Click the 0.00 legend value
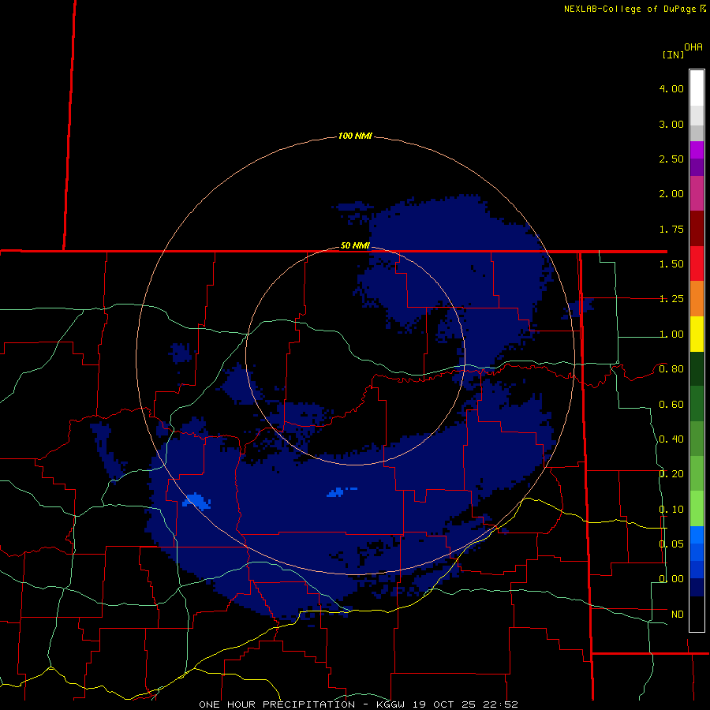The height and width of the screenshot is (710, 710). pyautogui.click(x=671, y=579)
